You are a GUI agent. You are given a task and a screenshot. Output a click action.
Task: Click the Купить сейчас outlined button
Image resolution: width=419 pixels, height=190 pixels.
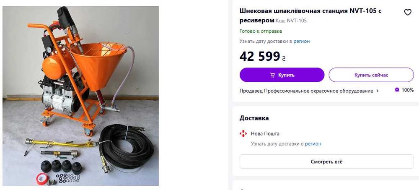click(x=371, y=75)
